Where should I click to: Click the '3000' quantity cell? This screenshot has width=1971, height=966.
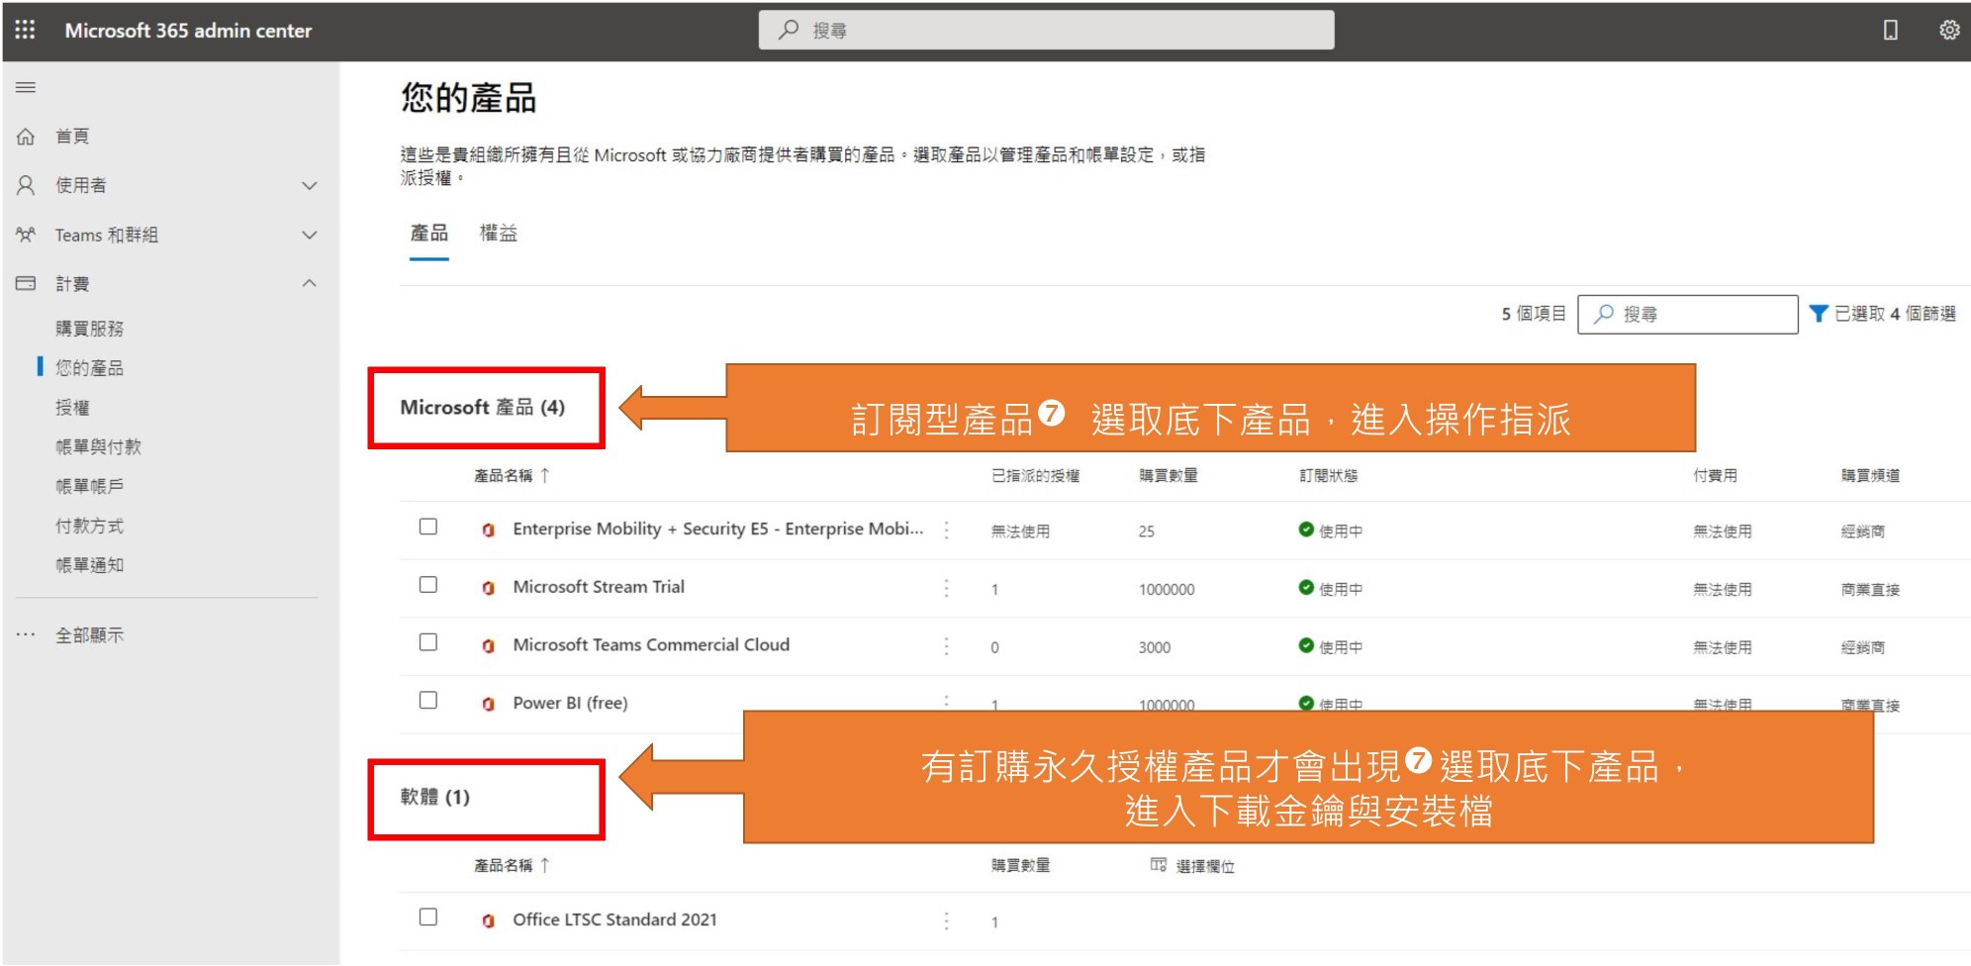click(1154, 647)
